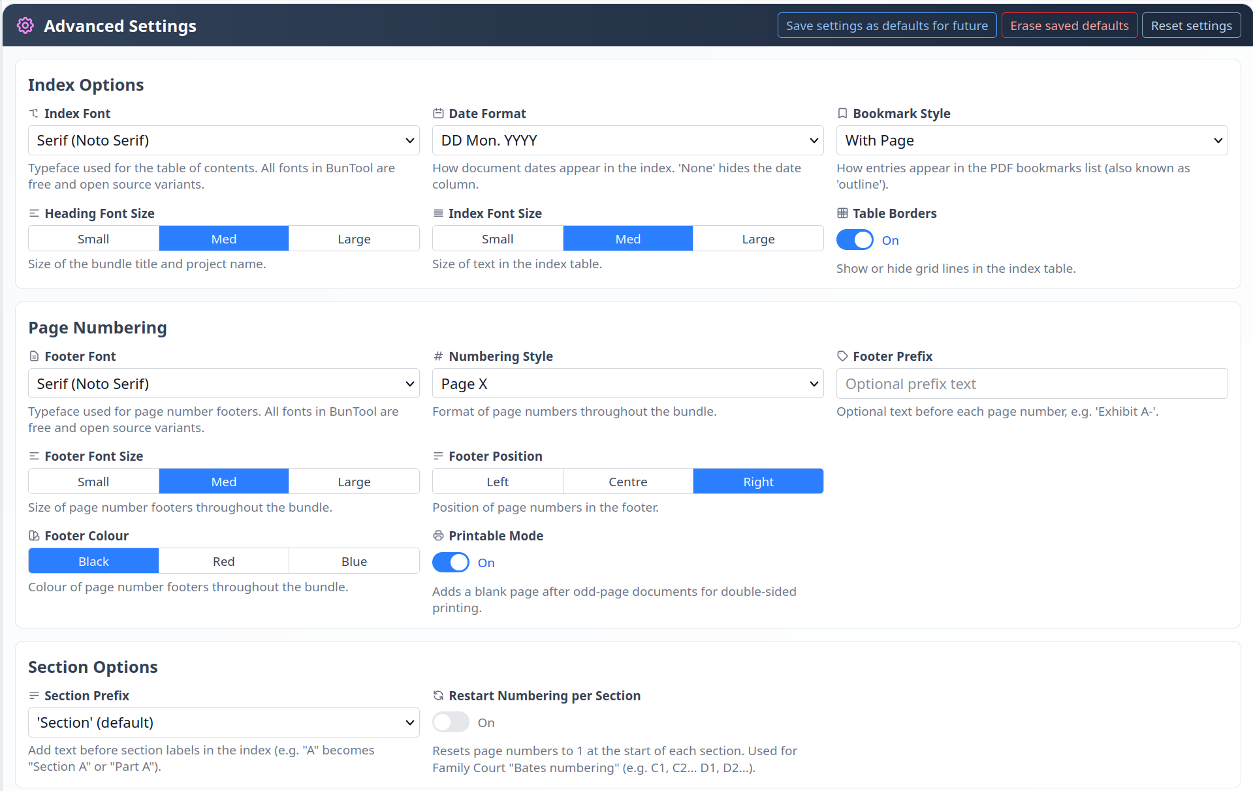Click the Page Numbering heading
Image resolution: width=1253 pixels, height=791 pixels.
97,328
